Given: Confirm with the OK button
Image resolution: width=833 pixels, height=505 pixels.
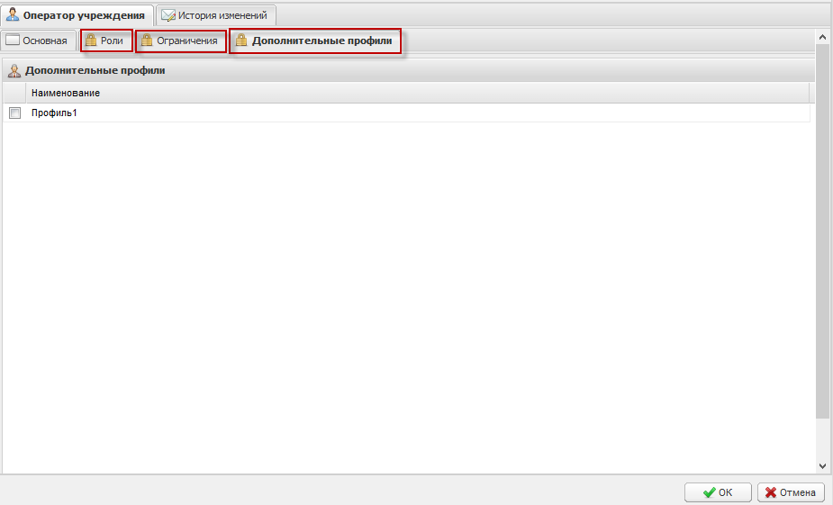Looking at the screenshot, I should coord(718,492).
